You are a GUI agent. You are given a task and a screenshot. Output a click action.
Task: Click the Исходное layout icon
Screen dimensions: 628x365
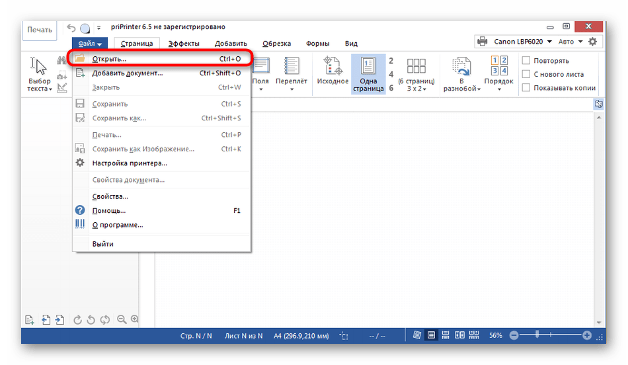[x=333, y=71]
